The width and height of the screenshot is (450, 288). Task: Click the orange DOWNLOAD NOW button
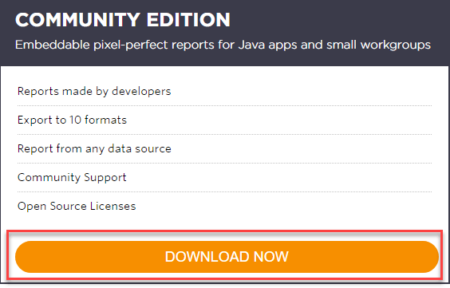pyautogui.click(x=227, y=257)
